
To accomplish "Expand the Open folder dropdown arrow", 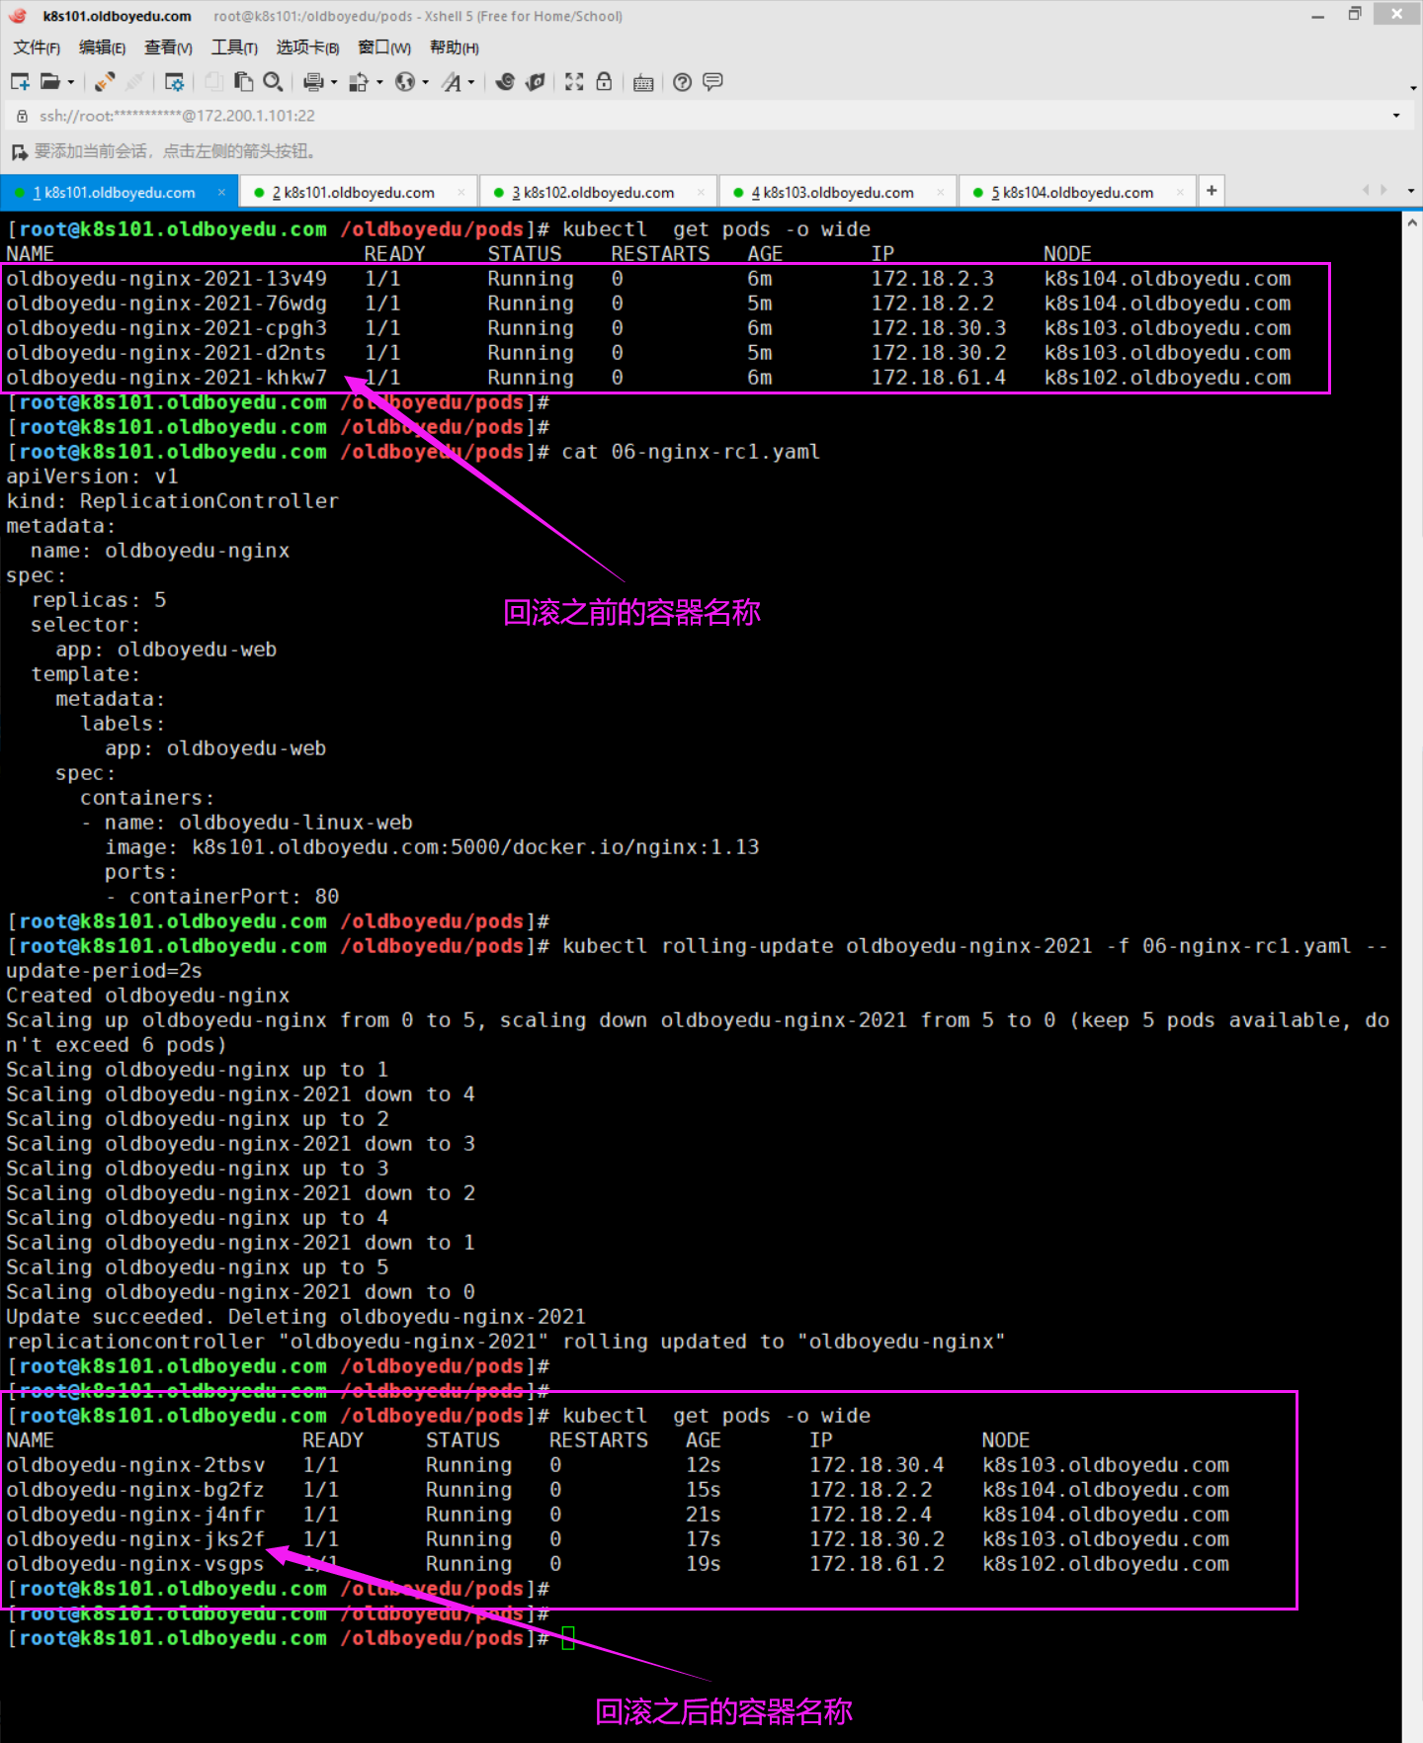I will 71,83.
